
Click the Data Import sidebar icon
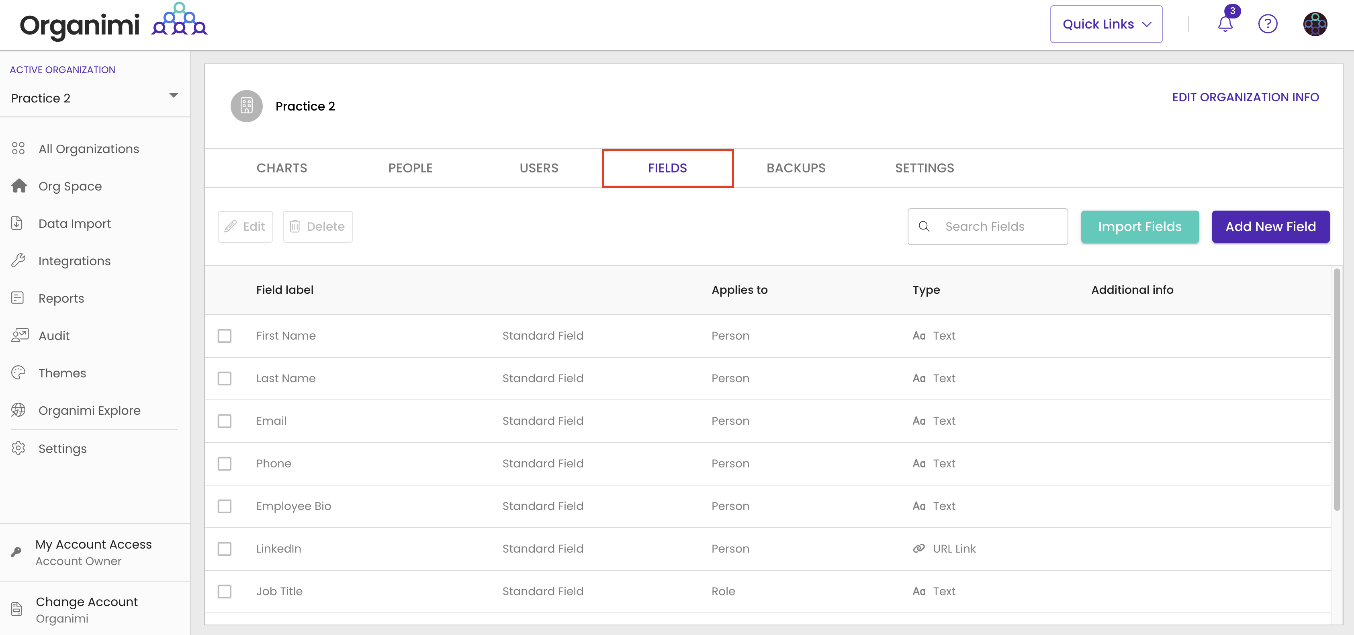tap(17, 223)
